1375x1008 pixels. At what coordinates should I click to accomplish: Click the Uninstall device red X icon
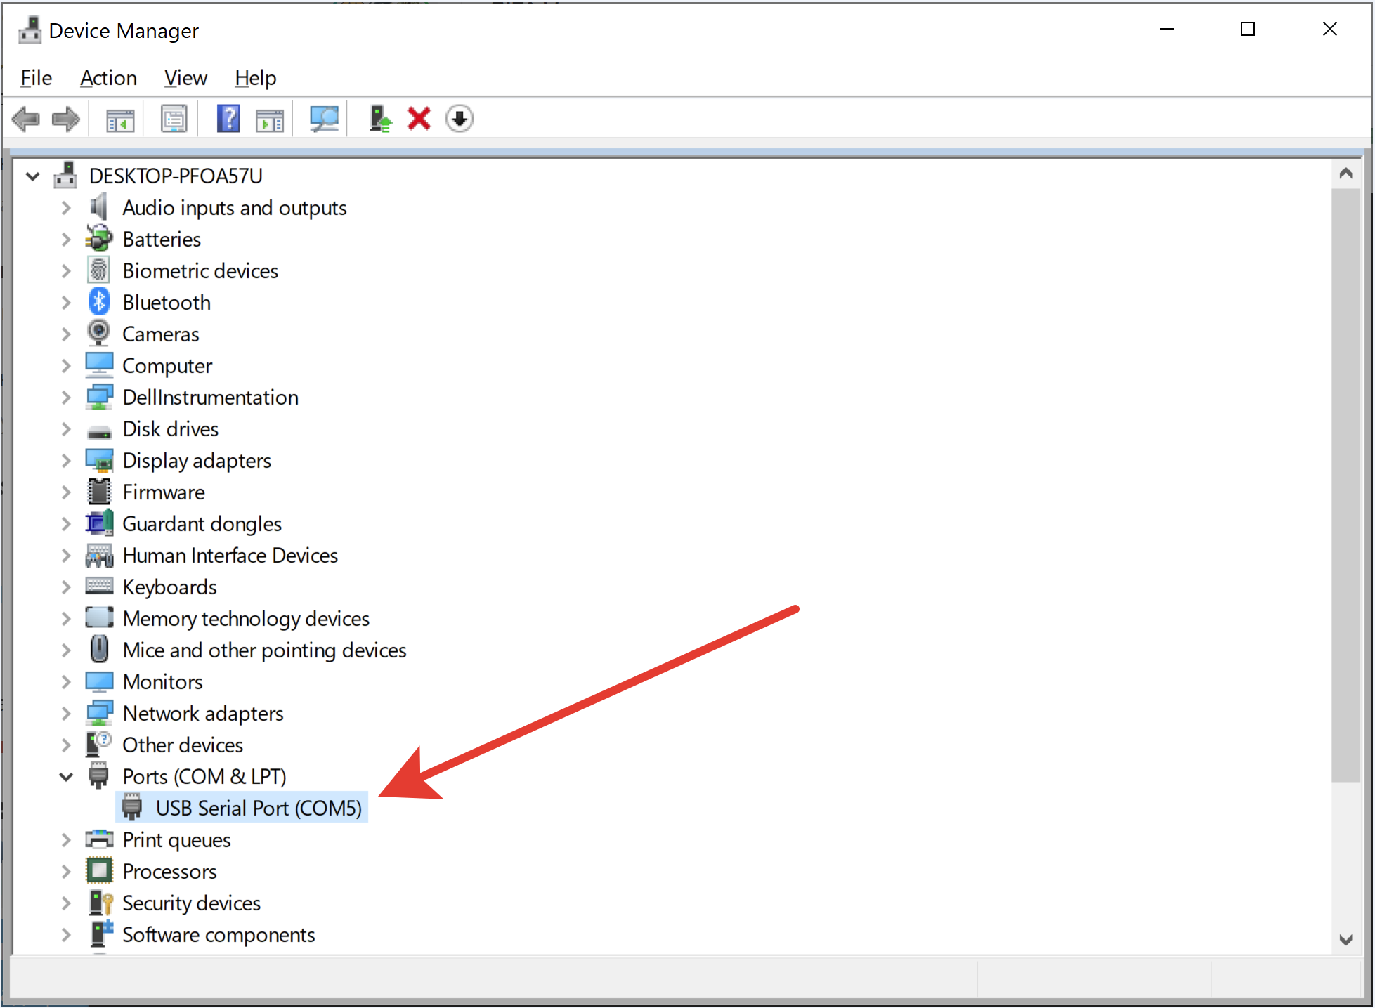(419, 119)
